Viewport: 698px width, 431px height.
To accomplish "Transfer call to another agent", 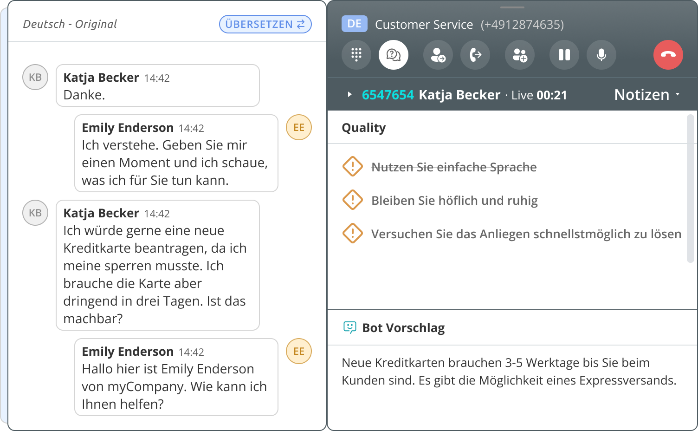I will [438, 55].
